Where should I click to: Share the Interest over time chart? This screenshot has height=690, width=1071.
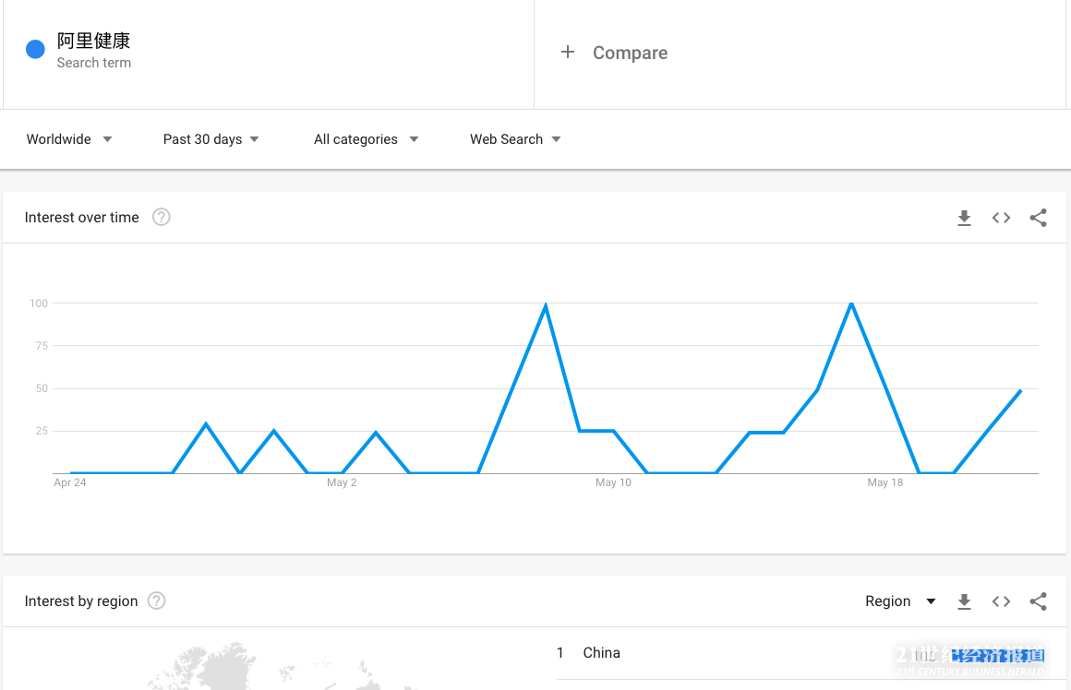point(1038,218)
